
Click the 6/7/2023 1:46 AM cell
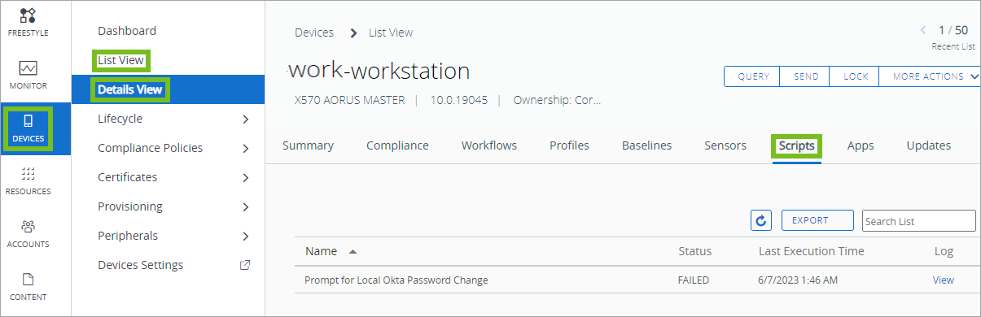797,280
